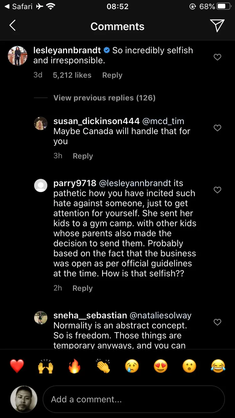Like lesleyannbrandt's comment with the heart
Screen dimensions: 235x418
coord(217,57)
